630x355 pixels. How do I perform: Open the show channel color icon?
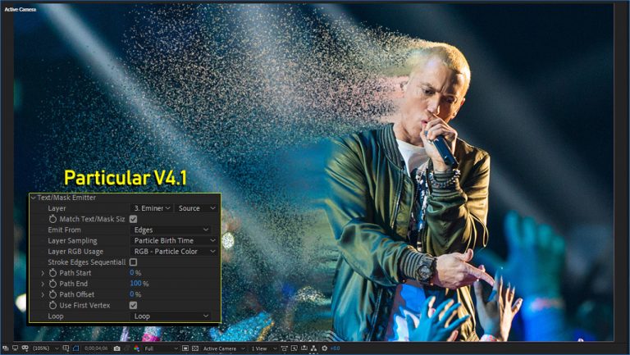coord(137,348)
